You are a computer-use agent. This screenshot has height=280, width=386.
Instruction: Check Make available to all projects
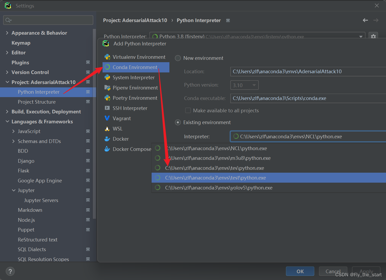[x=188, y=110]
